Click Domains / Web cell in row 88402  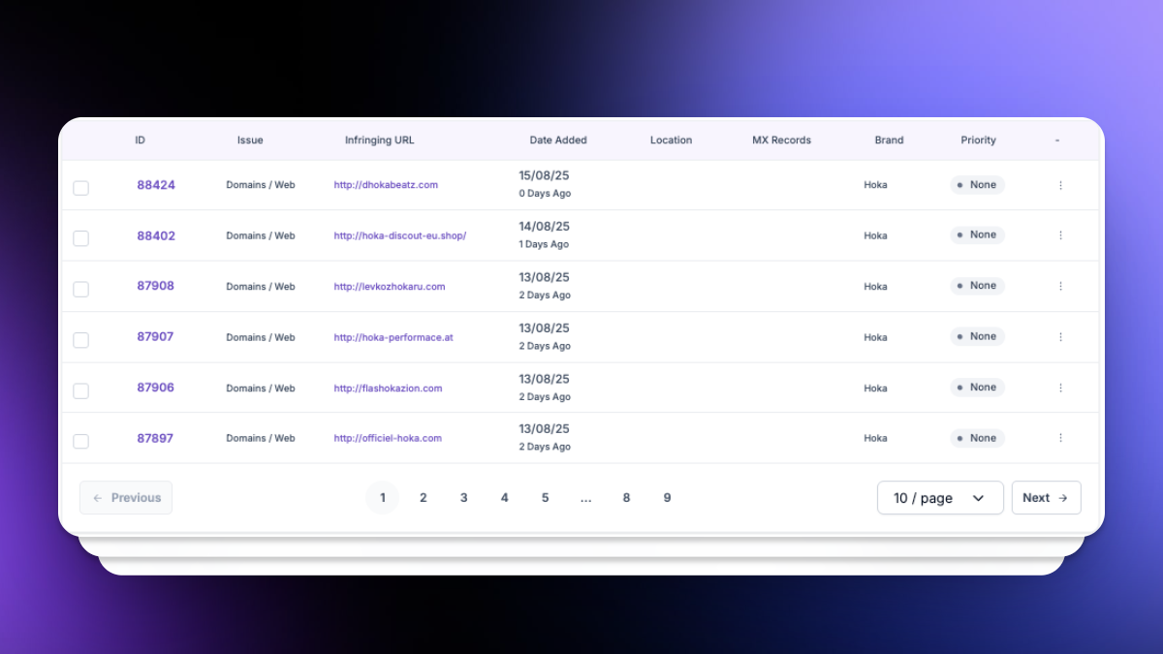[x=261, y=236]
